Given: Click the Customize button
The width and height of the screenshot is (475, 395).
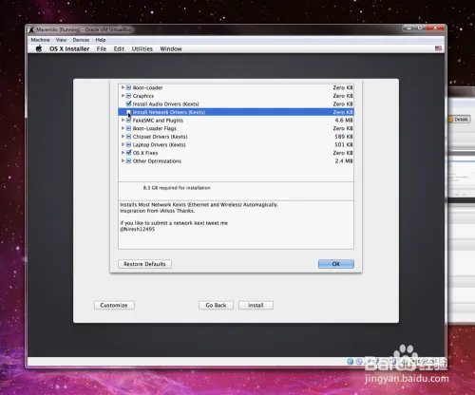Looking at the screenshot, I should tap(114, 305).
